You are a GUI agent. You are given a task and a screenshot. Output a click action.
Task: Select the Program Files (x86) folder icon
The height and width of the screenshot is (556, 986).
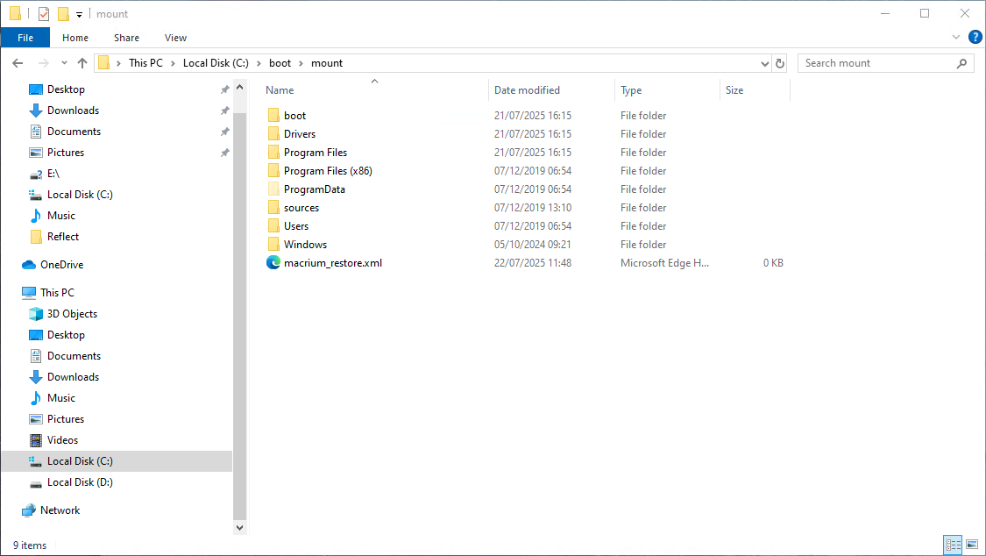point(273,170)
